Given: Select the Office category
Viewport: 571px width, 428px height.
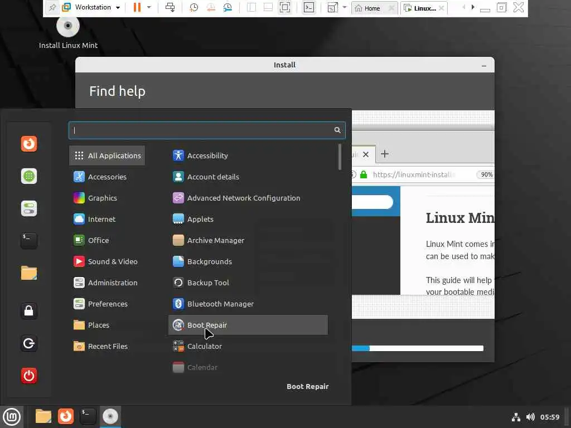Looking at the screenshot, I should point(107,240).
